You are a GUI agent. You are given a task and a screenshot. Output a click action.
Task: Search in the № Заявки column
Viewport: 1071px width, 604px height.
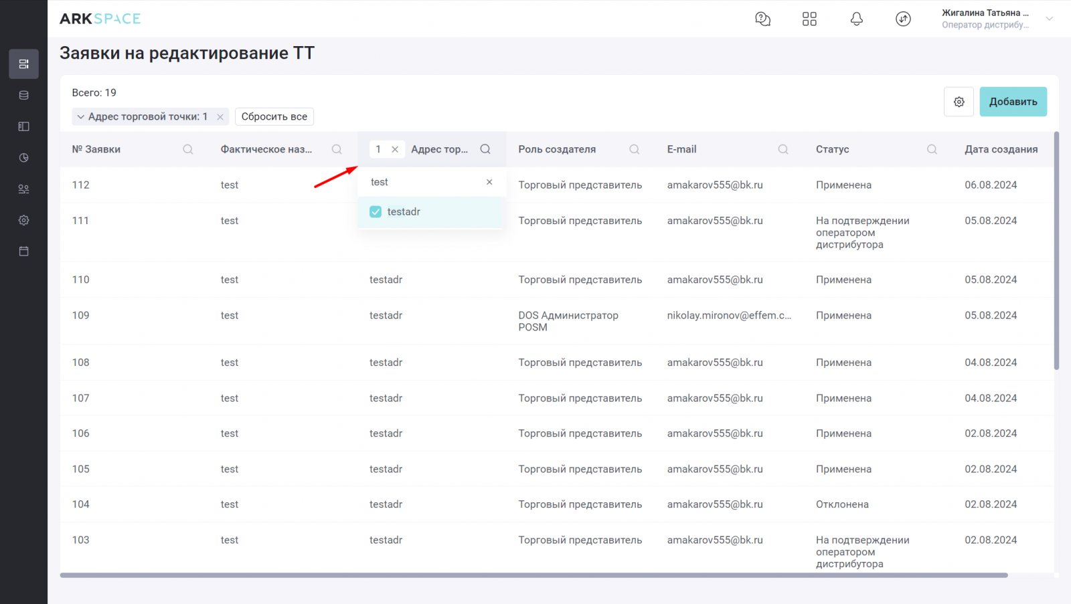pyautogui.click(x=188, y=149)
